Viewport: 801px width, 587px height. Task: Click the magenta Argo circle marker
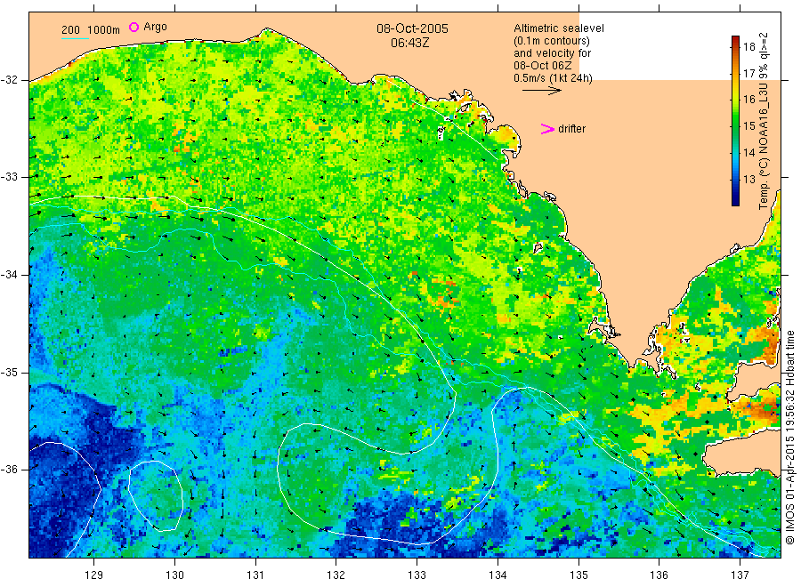click(133, 27)
